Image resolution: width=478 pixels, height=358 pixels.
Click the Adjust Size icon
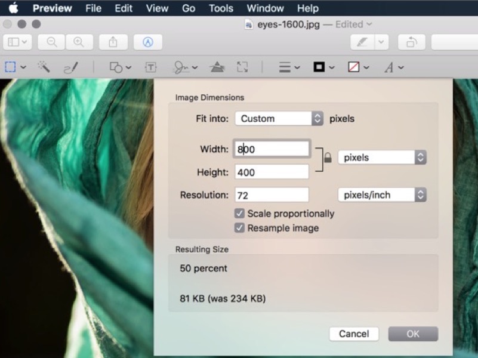242,67
